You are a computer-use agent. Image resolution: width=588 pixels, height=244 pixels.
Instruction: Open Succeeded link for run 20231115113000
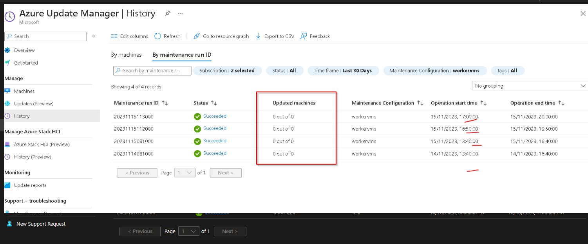coord(215,116)
